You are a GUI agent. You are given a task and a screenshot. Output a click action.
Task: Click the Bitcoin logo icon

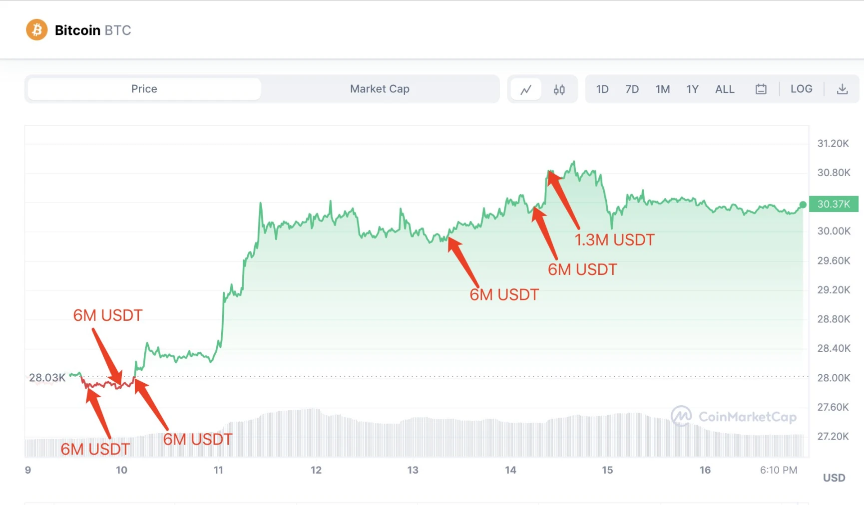36,30
